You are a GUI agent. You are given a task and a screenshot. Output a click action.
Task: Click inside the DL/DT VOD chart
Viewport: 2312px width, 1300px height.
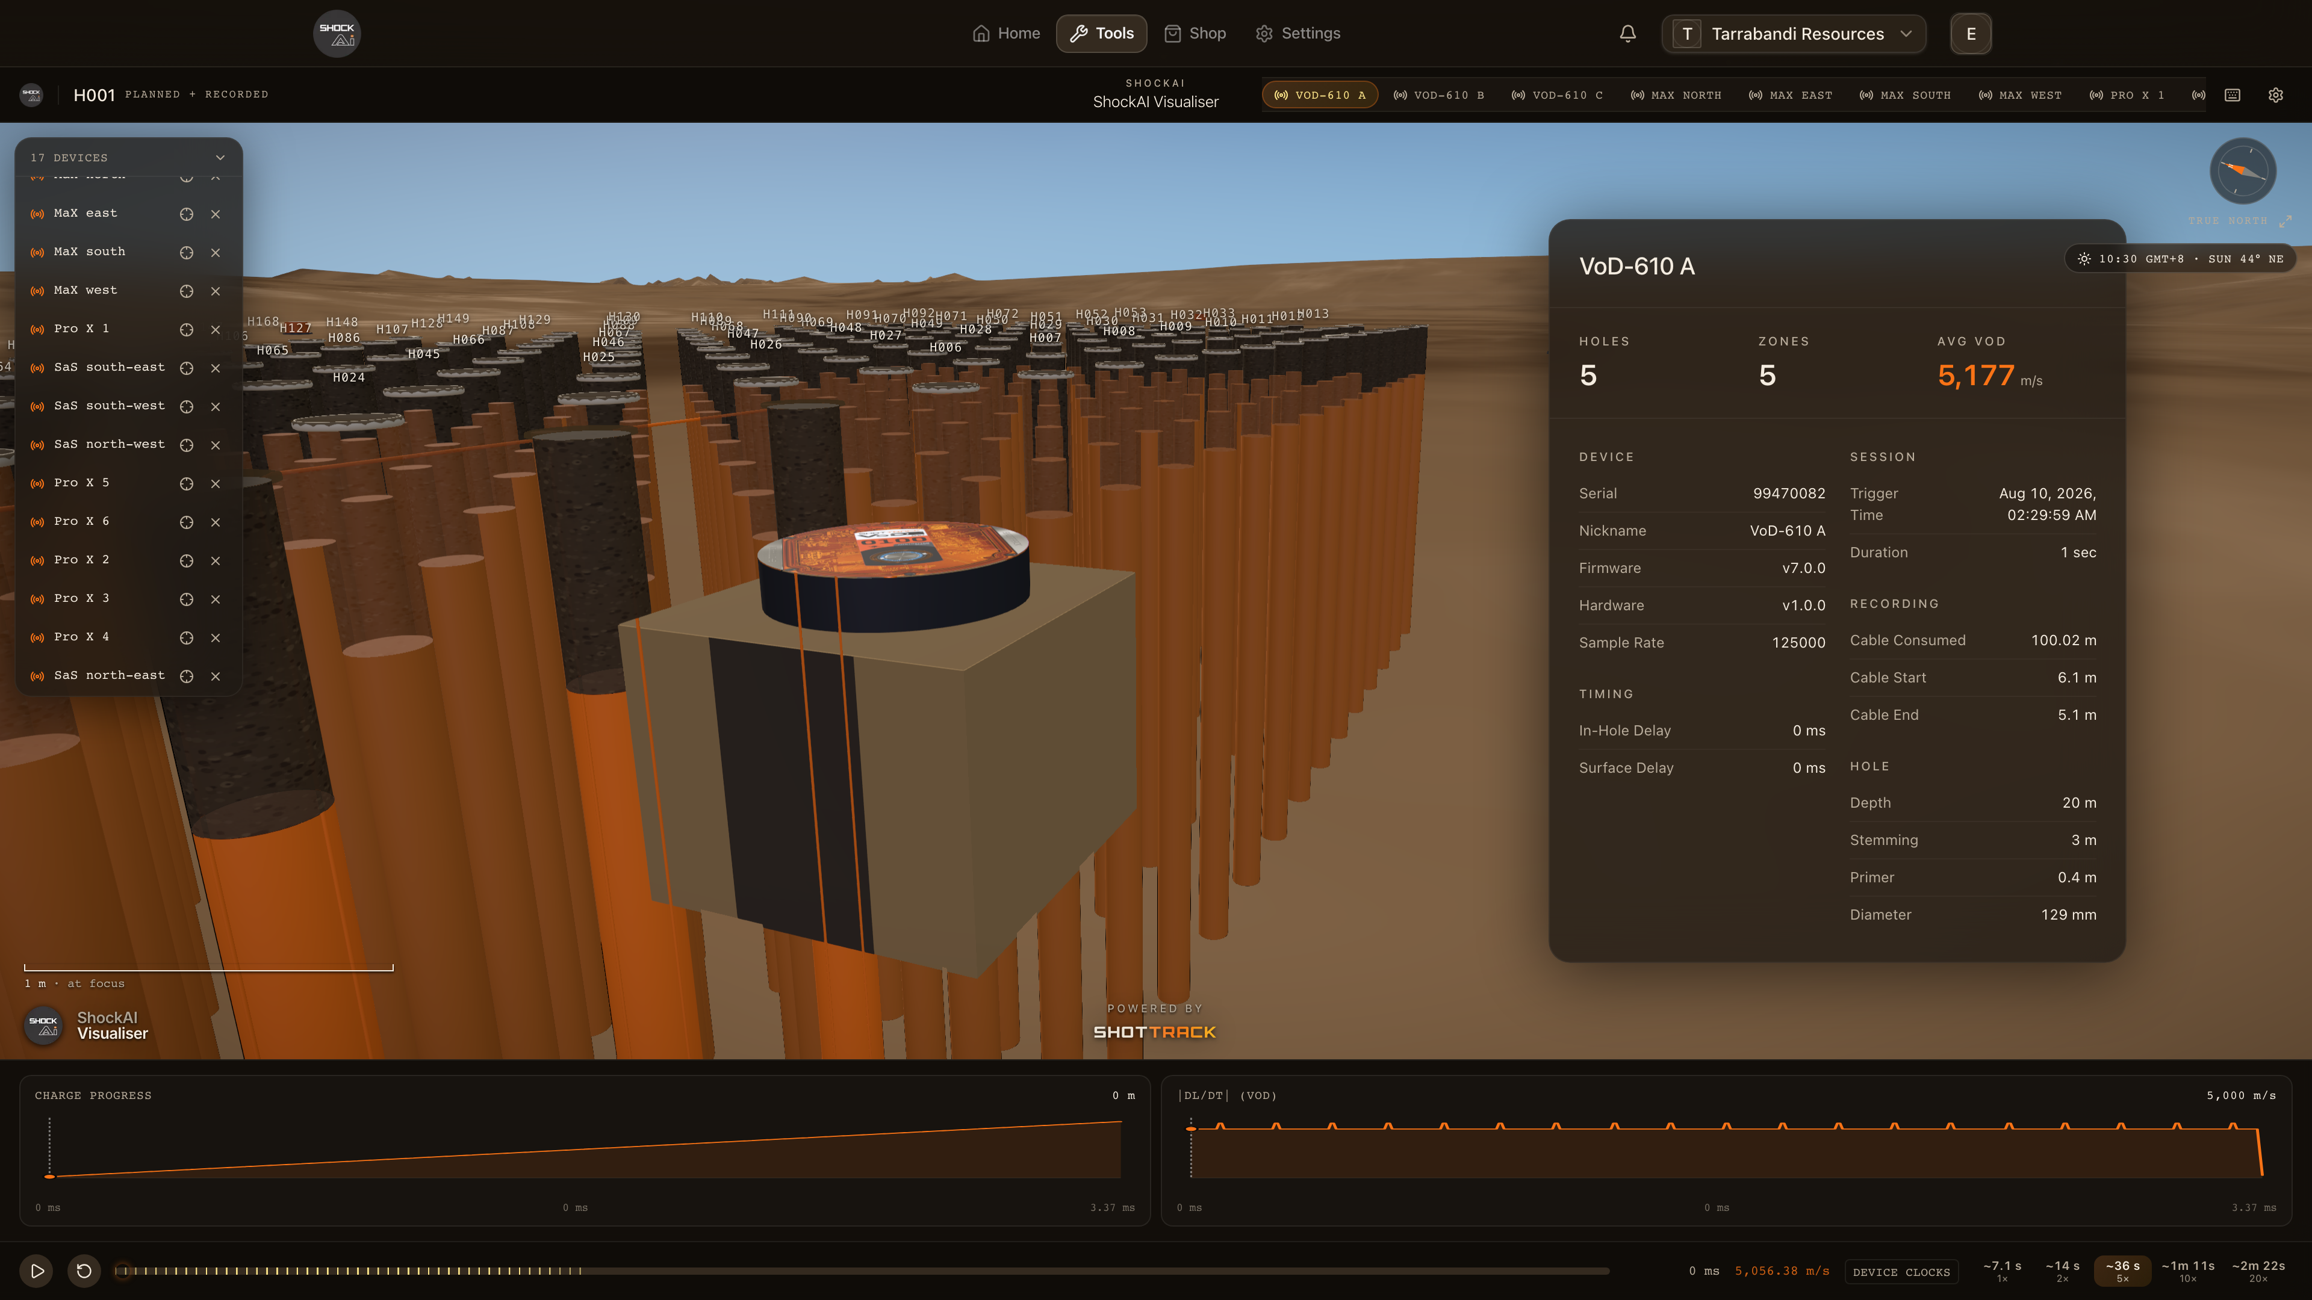[1727, 1150]
